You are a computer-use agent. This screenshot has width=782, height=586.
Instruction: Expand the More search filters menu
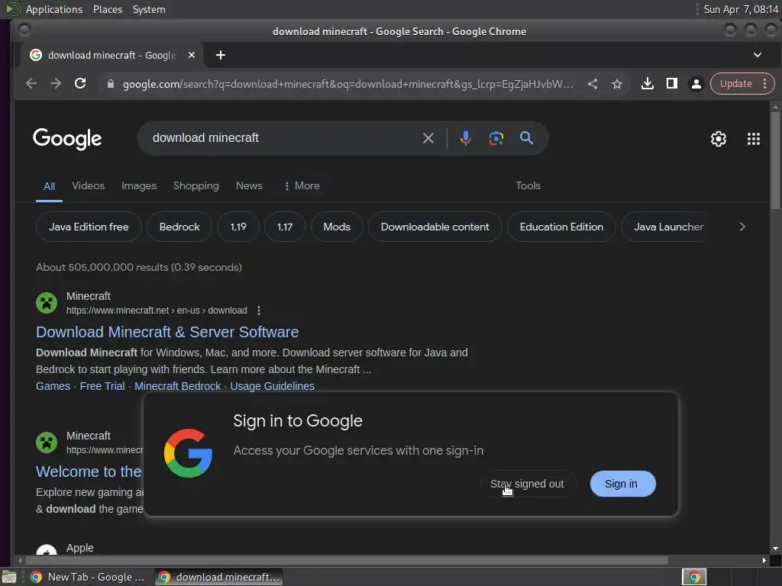pyautogui.click(x=302, y=185)
